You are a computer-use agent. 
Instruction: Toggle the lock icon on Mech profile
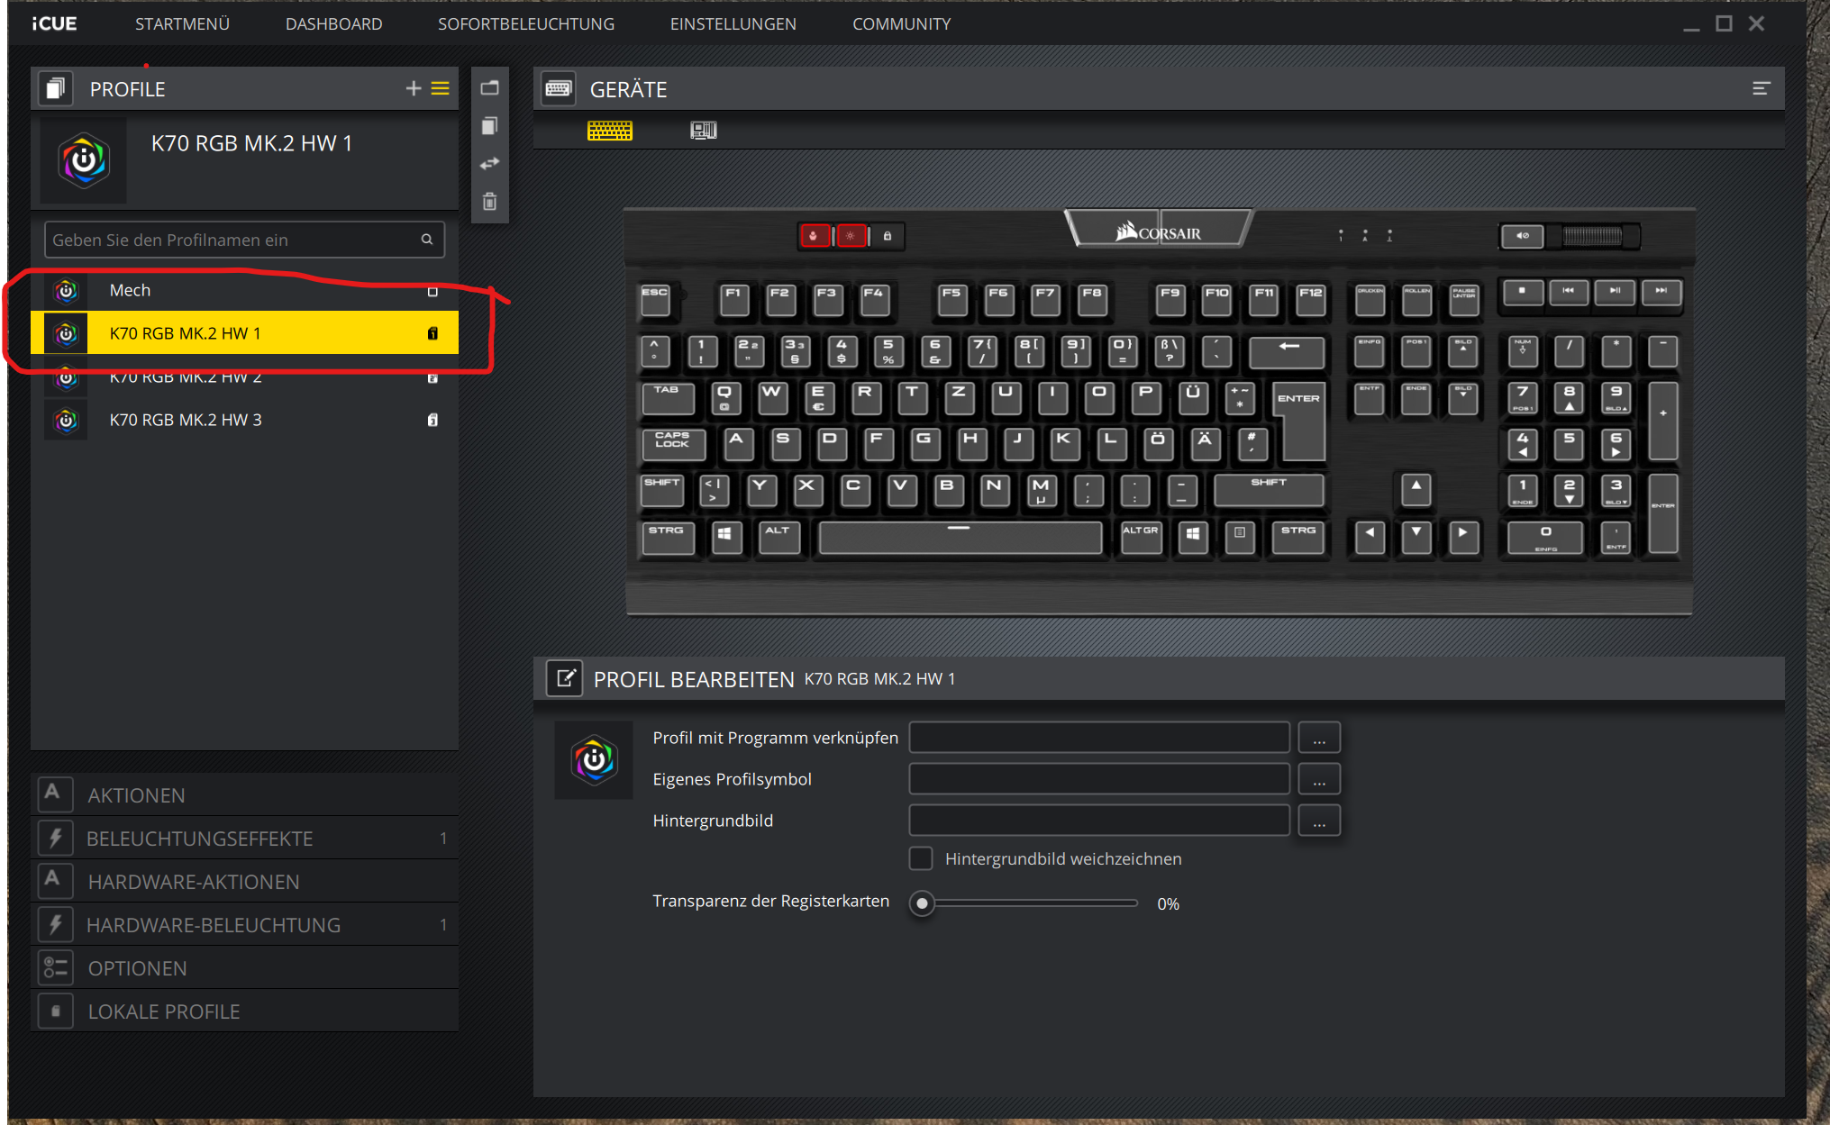(x=432, y=291)
